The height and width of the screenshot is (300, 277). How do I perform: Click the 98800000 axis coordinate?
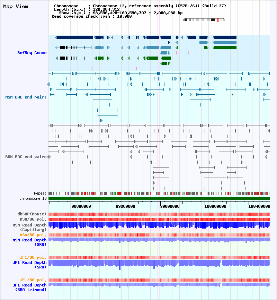[x=81, y=206]
